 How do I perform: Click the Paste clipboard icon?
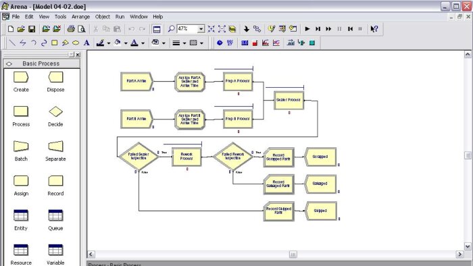coord(117,29)
